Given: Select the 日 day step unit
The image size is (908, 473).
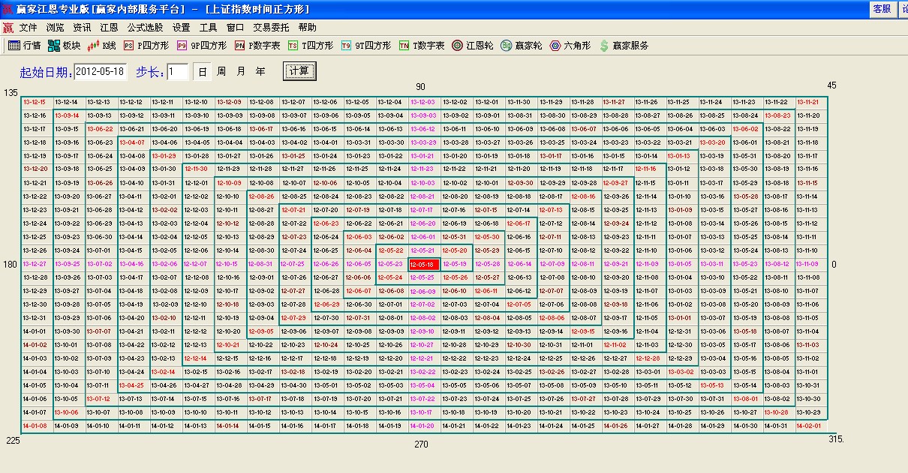Looking at the screenshot, I should click(x=202, y=72).
